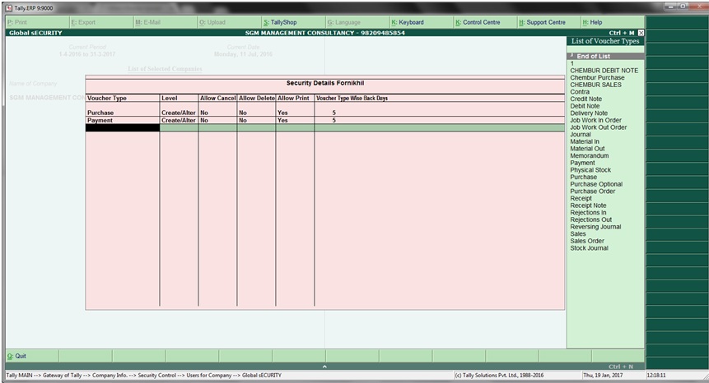Open the Keyboard toolbar option
Image resolution: width=709 pixels, height=383 pixels.
coord(410,22)
